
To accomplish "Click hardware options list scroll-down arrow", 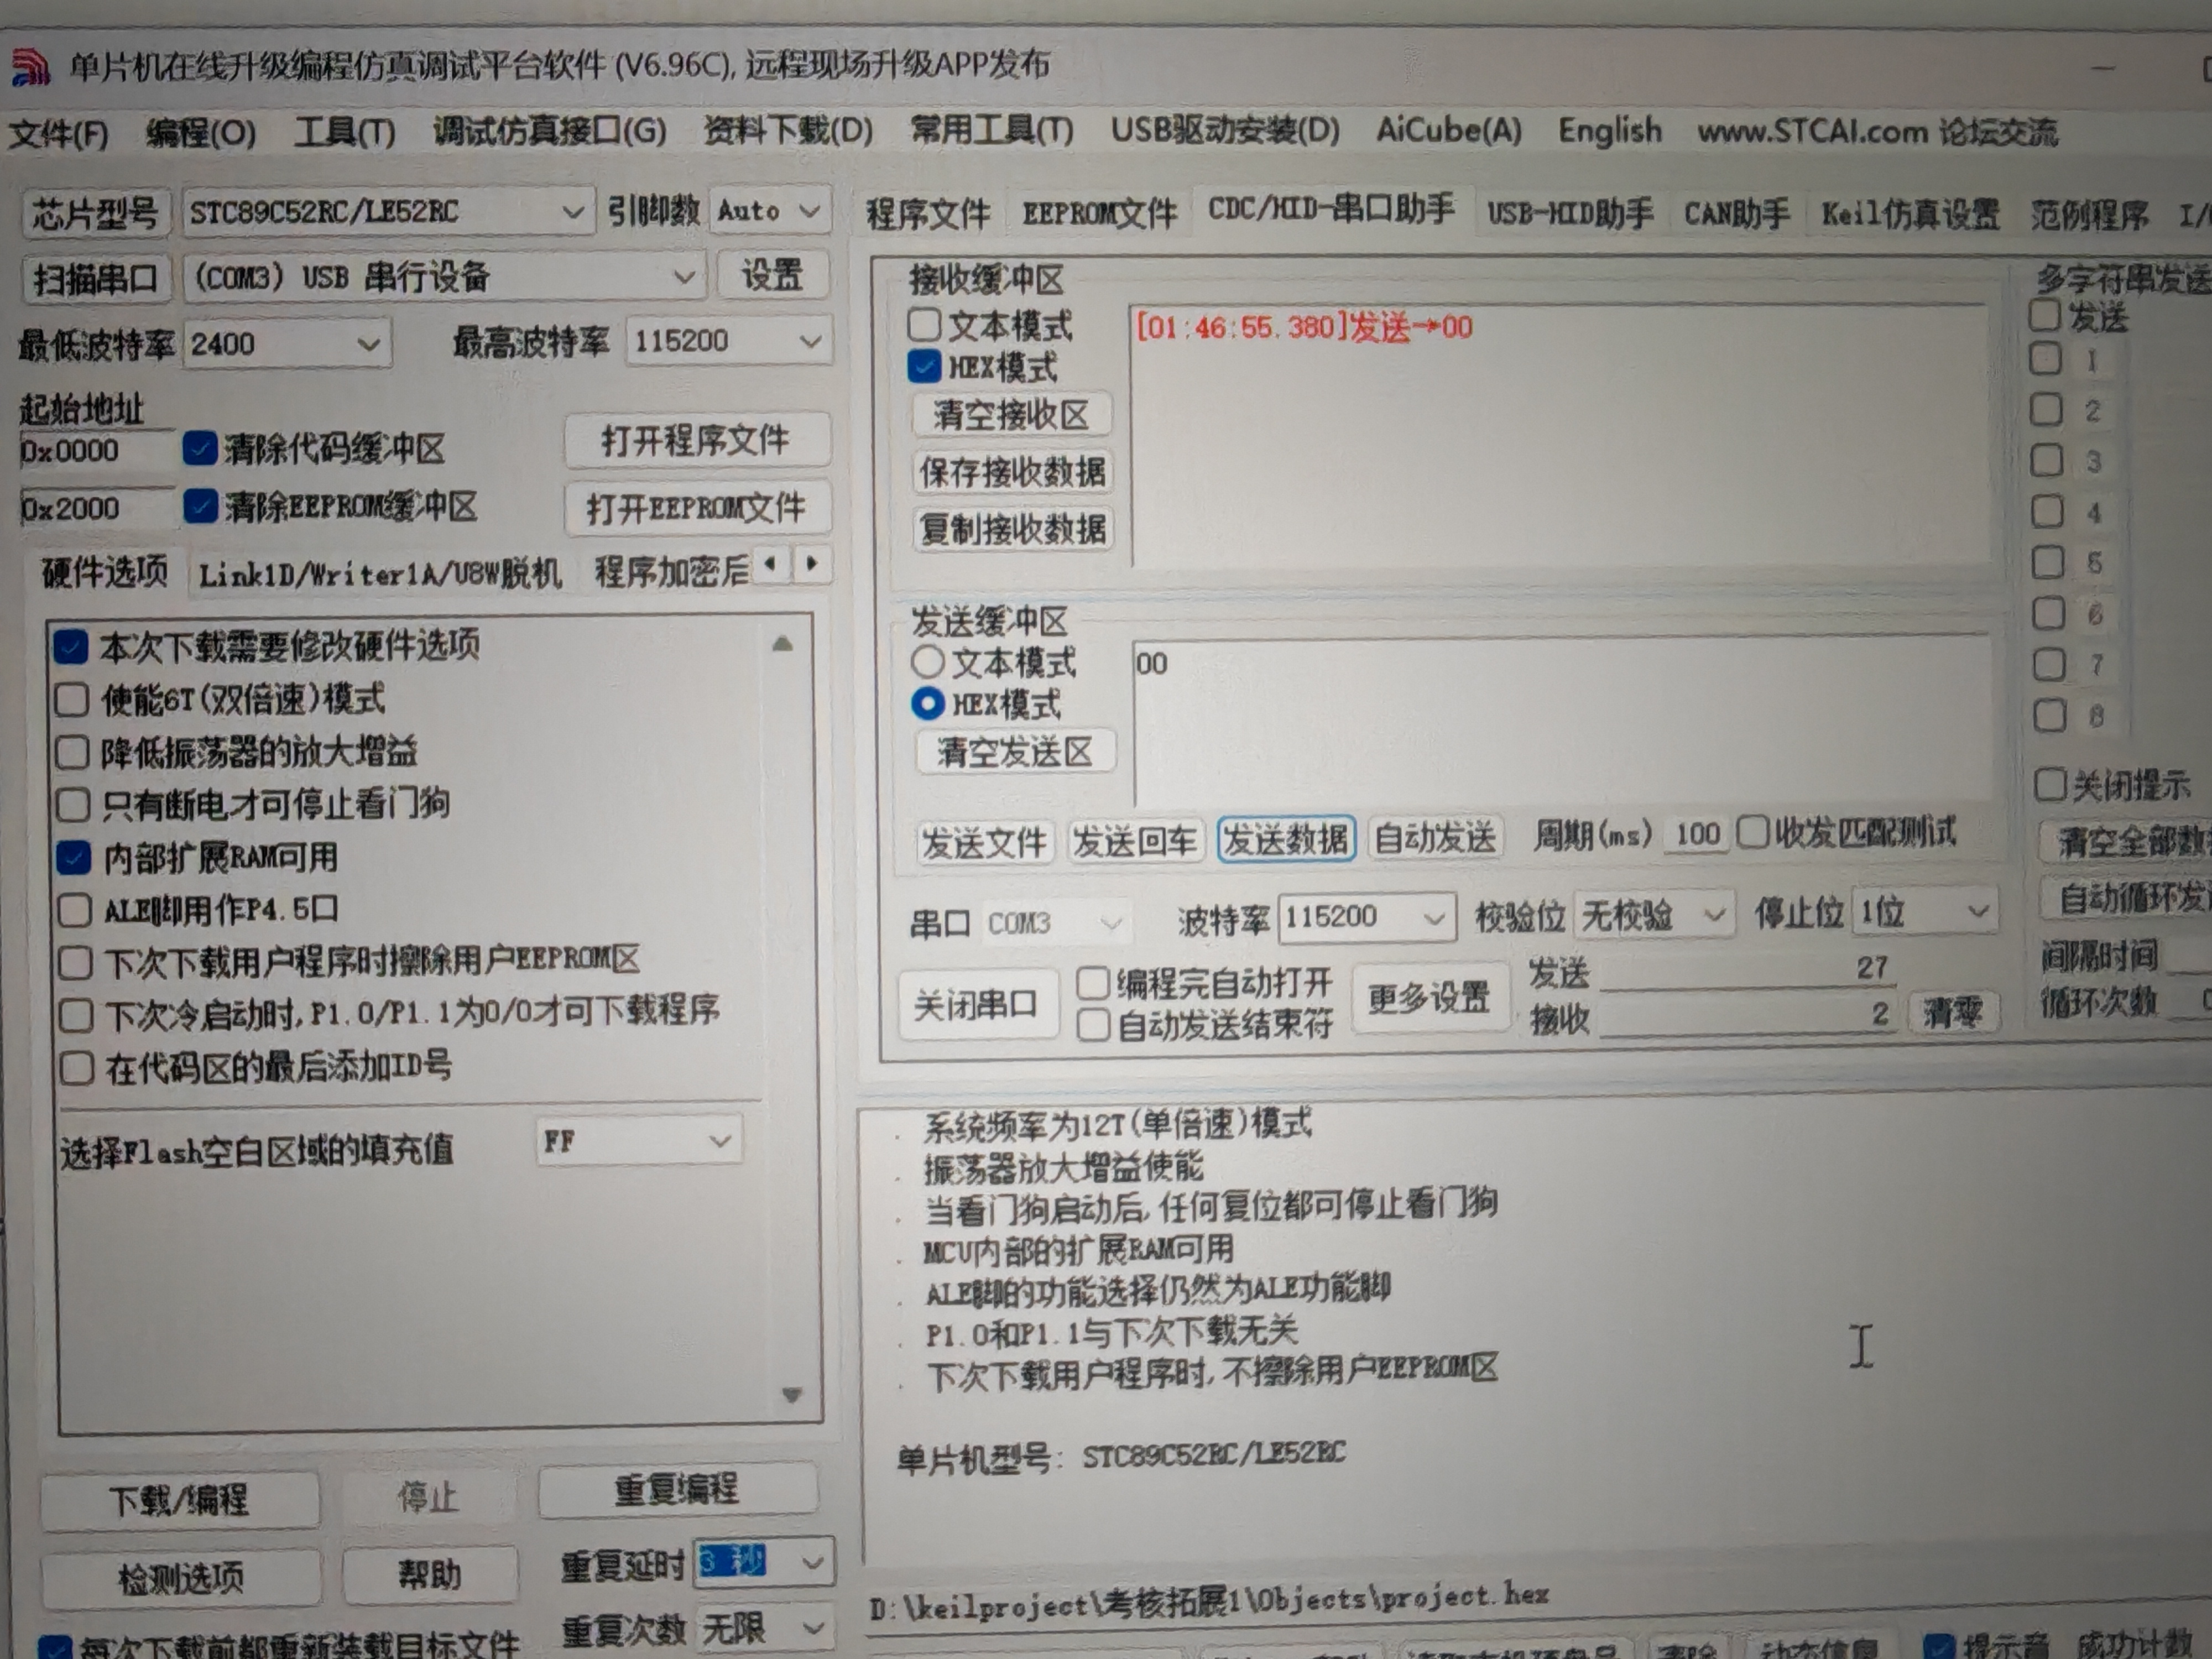I will pyautogui.click(x=791, y=1394).
